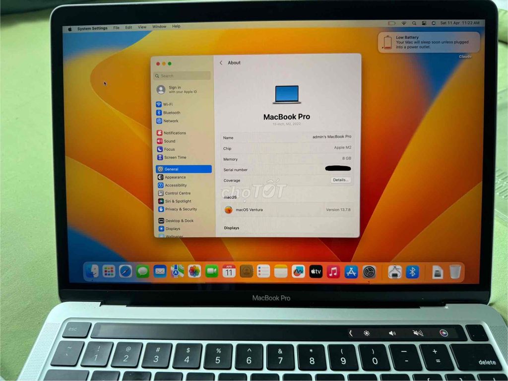Open Control Centre in menu bar
The height and width of the screenshot is (381, 508).
click(424, 23)
